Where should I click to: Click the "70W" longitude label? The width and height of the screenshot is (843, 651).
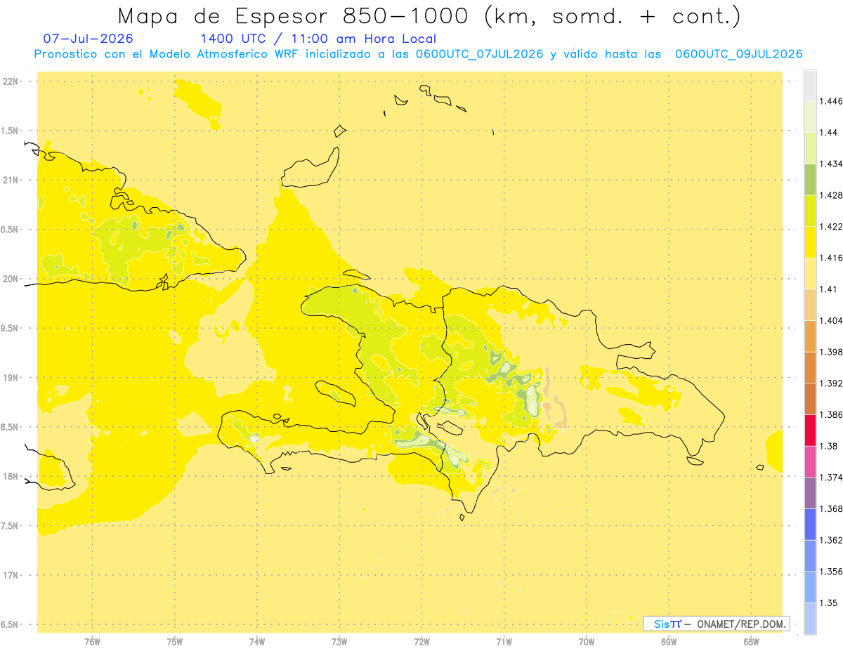587,642
